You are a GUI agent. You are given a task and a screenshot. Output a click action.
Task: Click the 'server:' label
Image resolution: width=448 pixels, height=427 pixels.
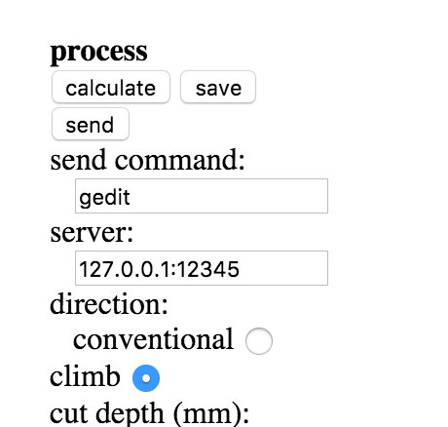pyautogui.click(x=92, y=233)
